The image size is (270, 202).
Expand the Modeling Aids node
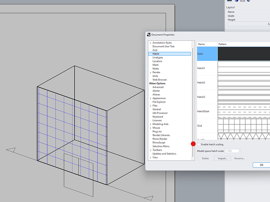150,124
